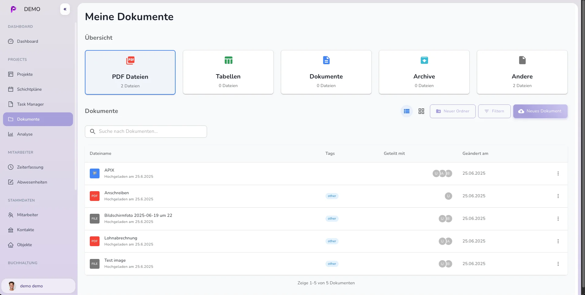Create a new folder with Neuer Ordner
This screenshot has height=295, width=585.
click(452, 111)
